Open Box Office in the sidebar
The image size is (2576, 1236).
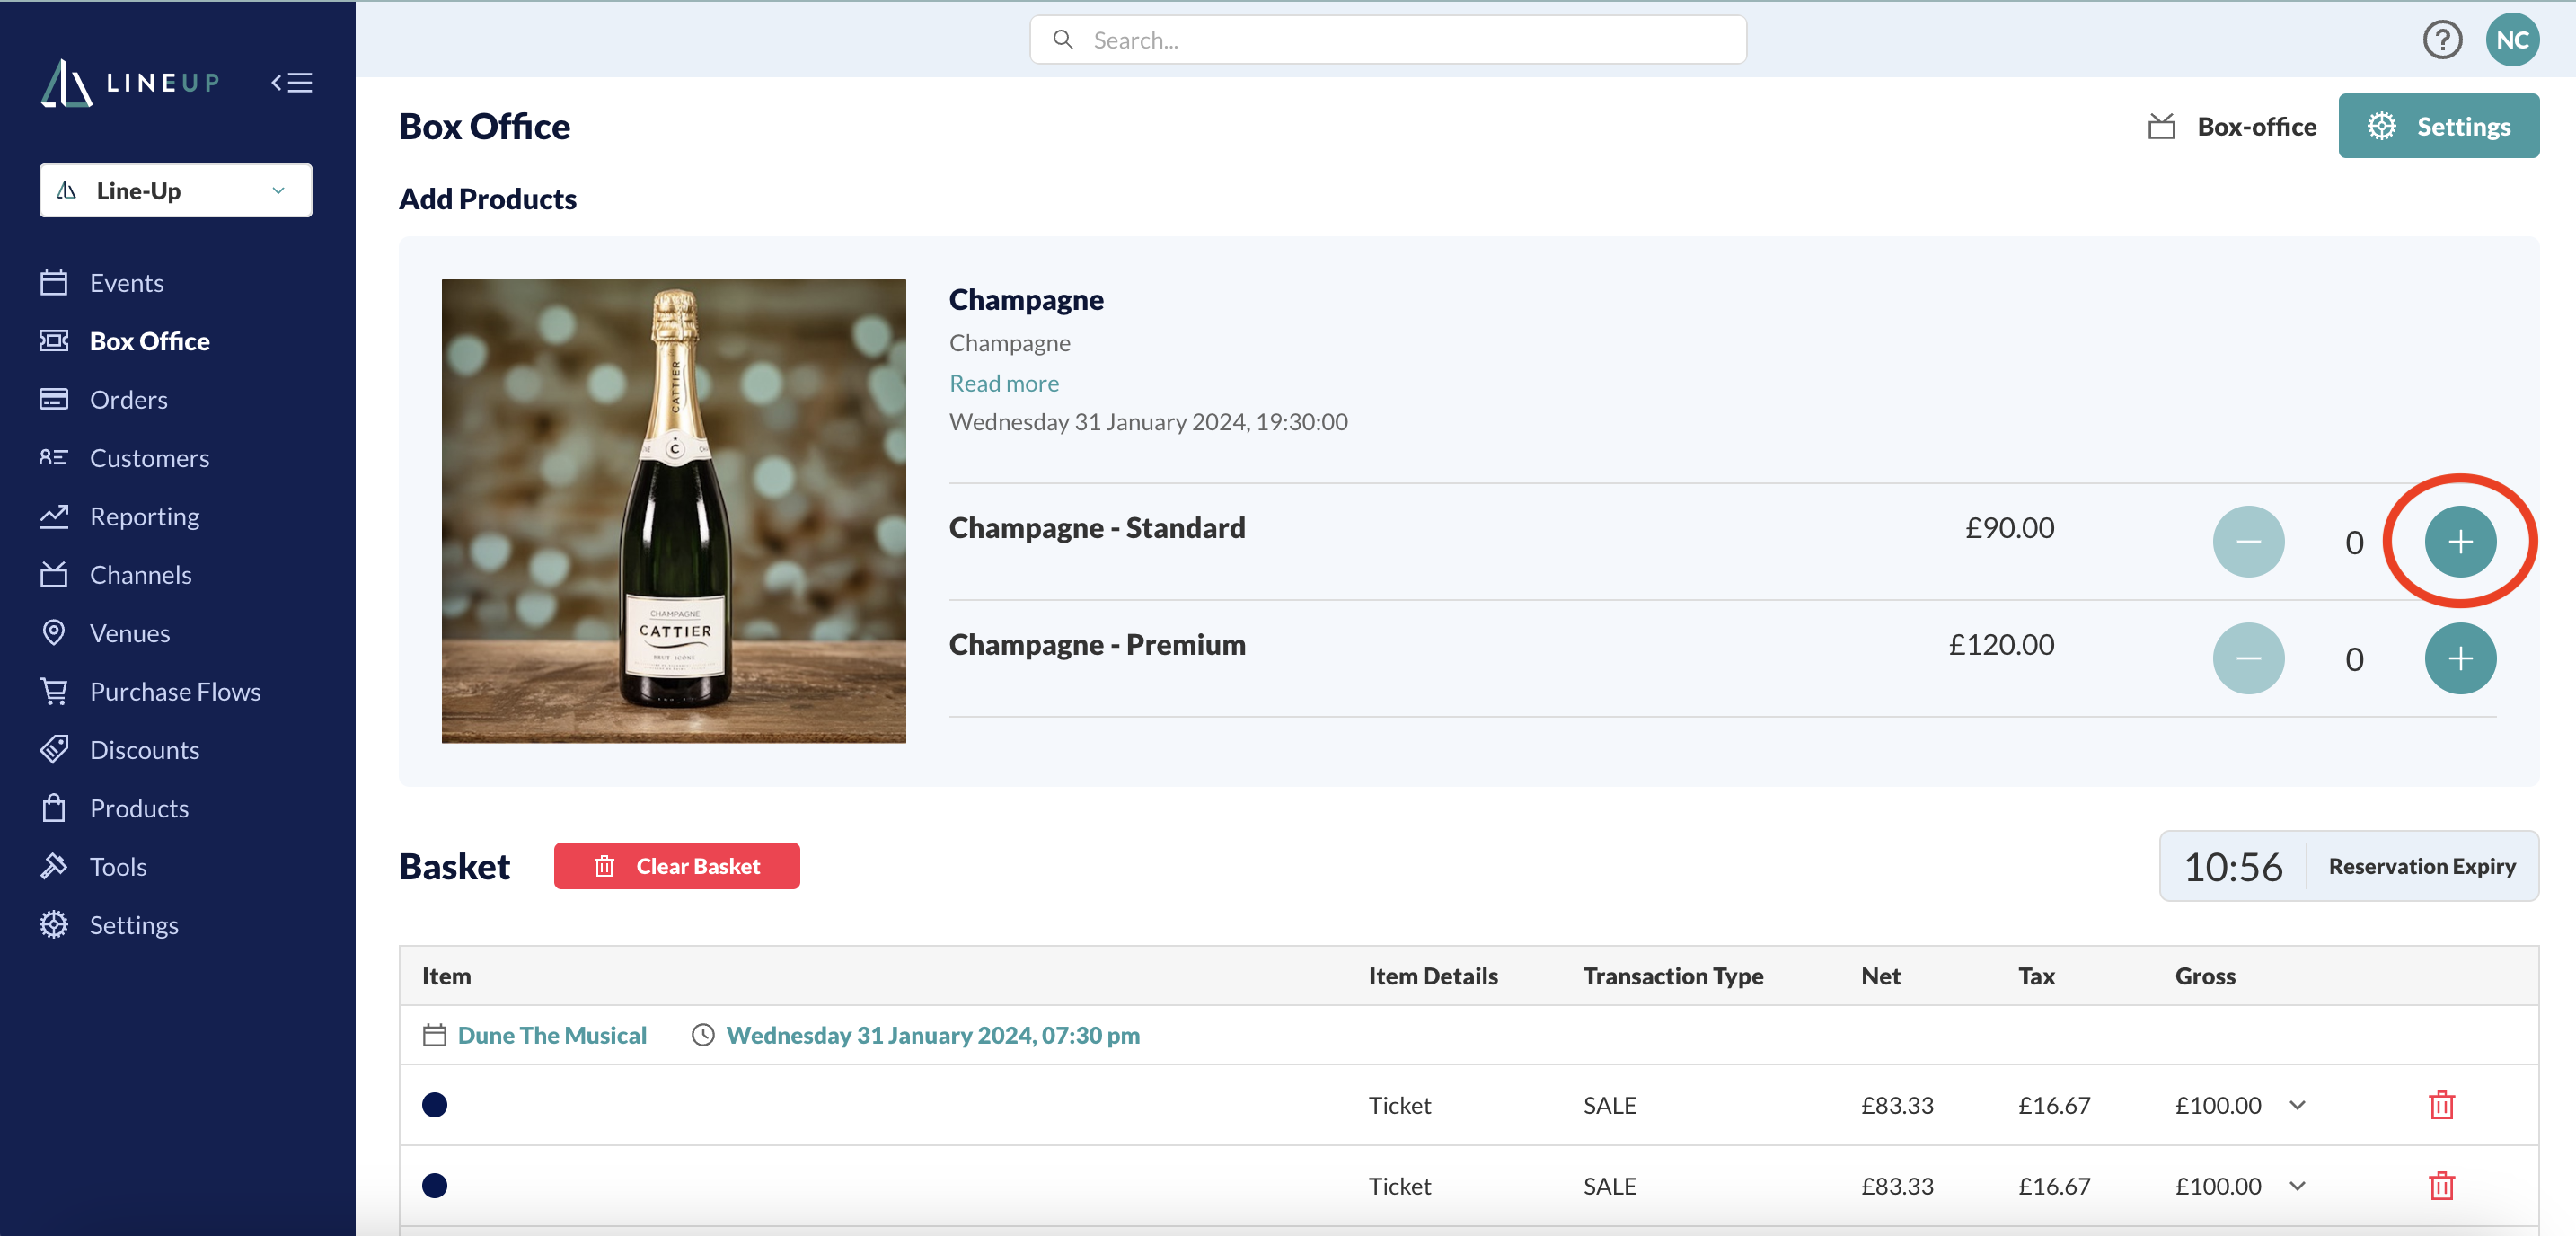pyautogui.click(x=149, y=341)
